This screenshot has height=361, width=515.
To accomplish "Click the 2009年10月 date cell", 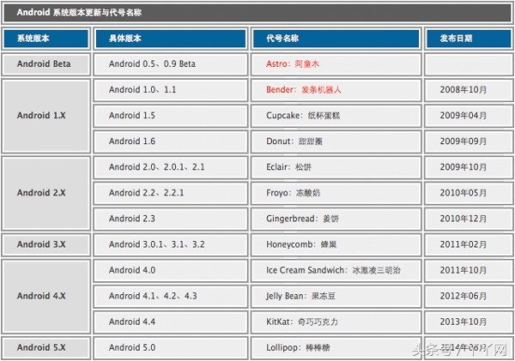I will tap(469, 167).
